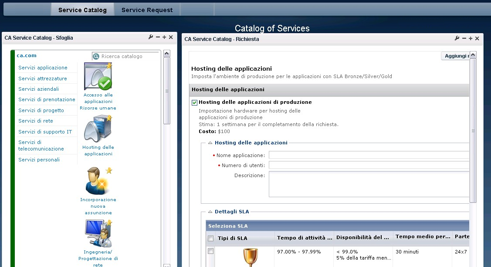Click Ingegneria/Progettazione di rete icon
Screen dimensions: 491x267
tap(98, 233)
